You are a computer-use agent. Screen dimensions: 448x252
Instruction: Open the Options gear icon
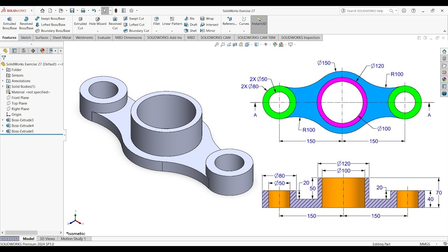point(132,11)
